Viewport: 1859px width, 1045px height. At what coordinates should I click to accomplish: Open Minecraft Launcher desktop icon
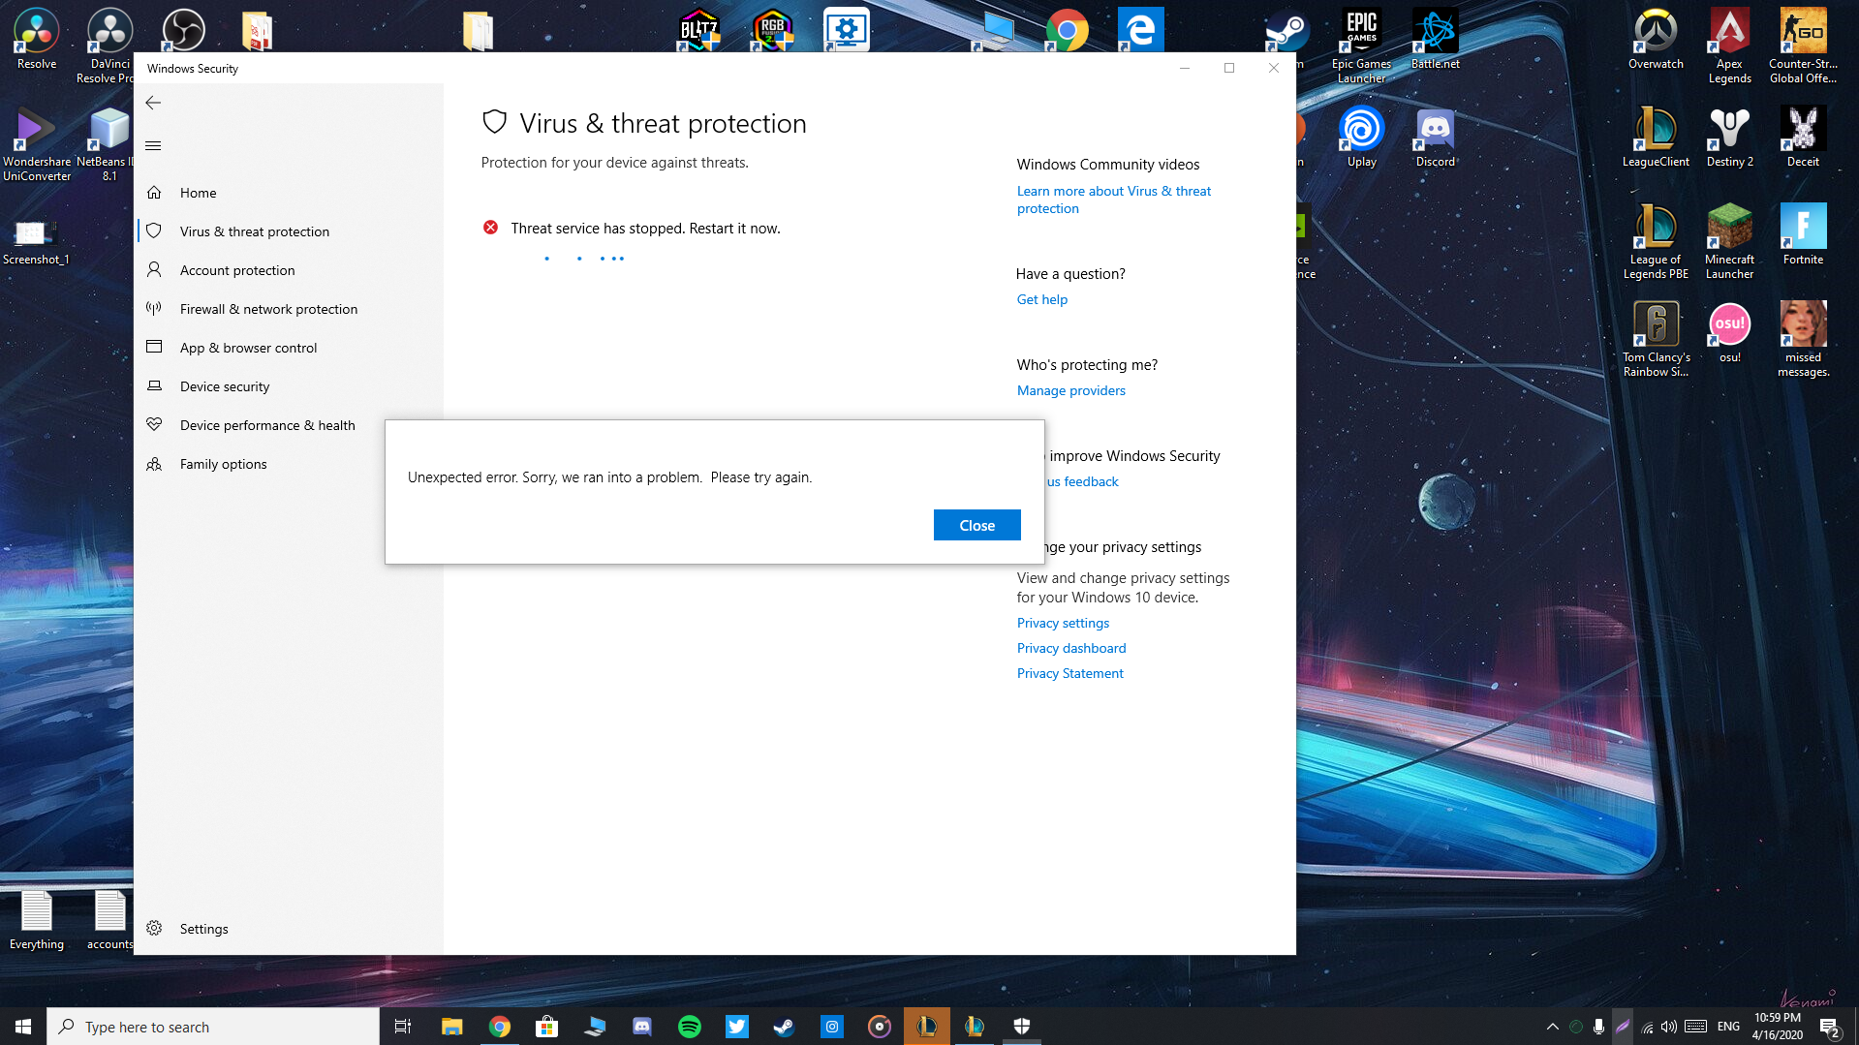(x=1729, y=242)
